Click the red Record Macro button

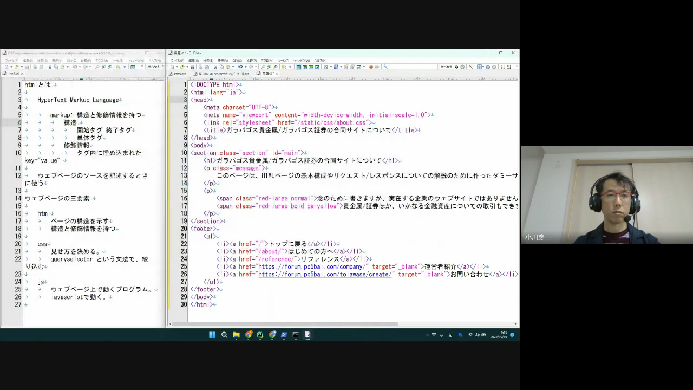[371, 67]
